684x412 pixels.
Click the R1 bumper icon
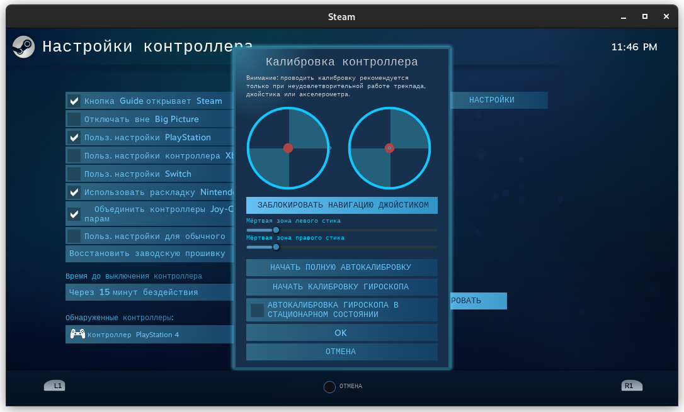632,386
